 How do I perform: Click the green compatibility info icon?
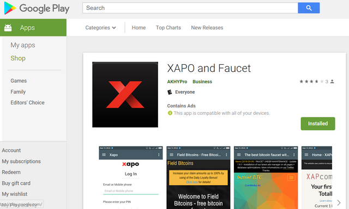(170, 113)
